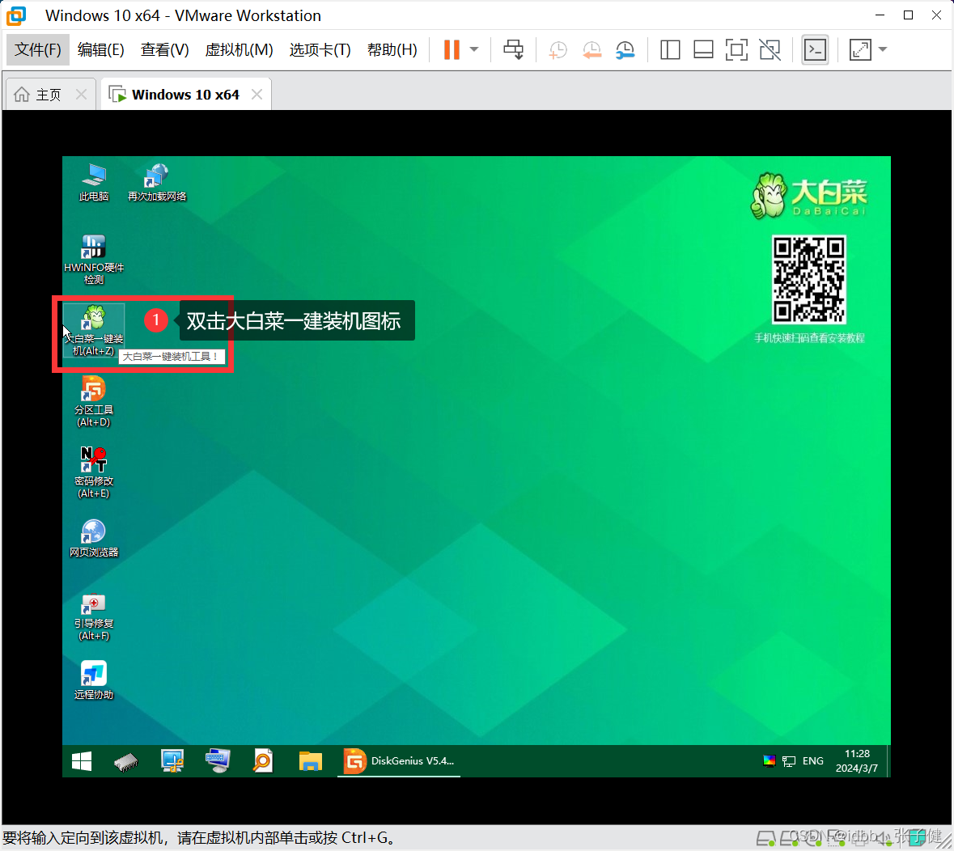
Task: Open File Explorer from guest taskbar
Action: point(310,761)
